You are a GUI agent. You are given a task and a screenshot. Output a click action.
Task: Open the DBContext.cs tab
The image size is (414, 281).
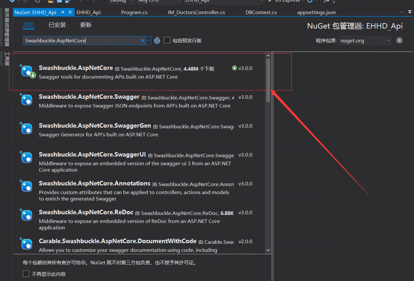[261, 12]
